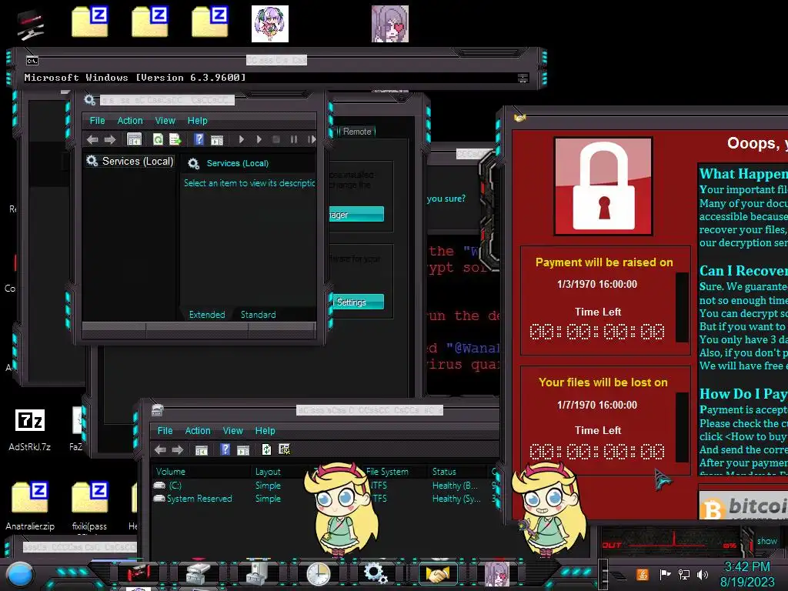
Task: Open Help menu in Services window
Action: pos(198,121)
